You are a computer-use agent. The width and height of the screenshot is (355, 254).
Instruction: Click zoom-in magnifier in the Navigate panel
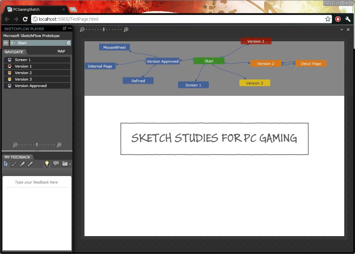click(59, 145)
